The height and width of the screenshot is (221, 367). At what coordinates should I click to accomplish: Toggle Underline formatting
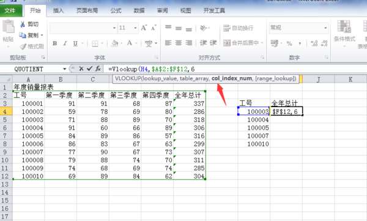[75, 43]
